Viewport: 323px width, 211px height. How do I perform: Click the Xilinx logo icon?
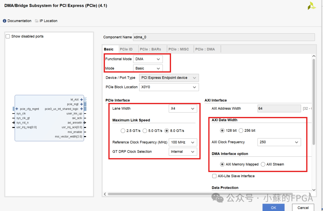pyautogui.click(x=312, y=6)
